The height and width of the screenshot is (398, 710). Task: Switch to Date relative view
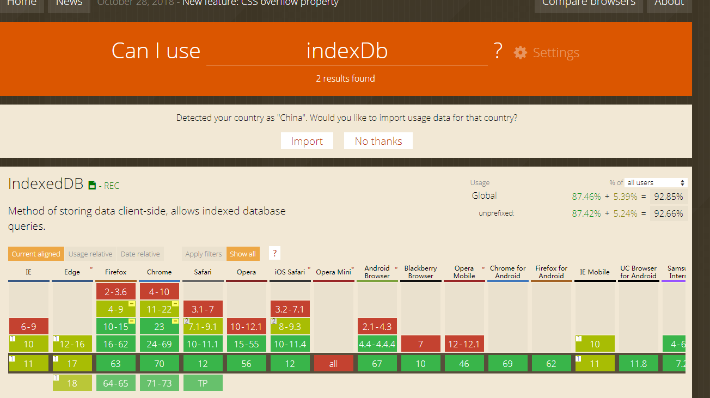[x=140, y=253]
